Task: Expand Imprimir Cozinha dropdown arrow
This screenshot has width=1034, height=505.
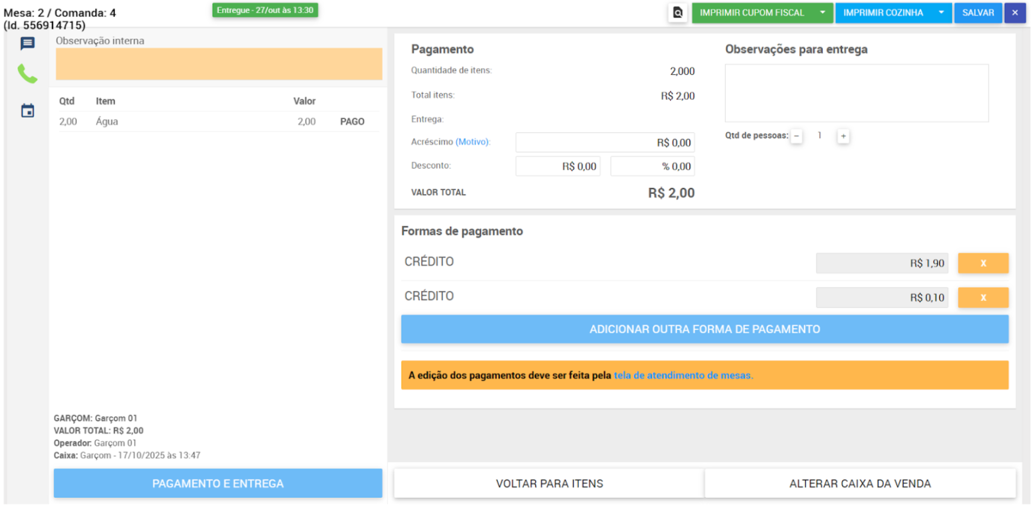Action: coord(941,13)
